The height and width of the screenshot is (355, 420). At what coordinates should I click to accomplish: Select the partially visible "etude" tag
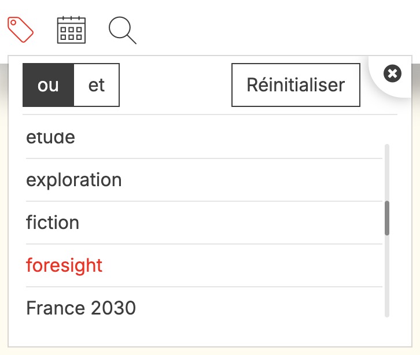click(x=51, y=139)
